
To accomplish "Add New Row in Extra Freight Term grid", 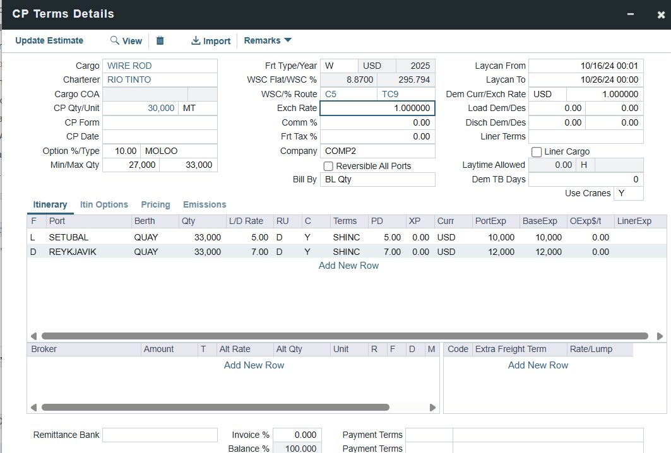I will [x=538, y=365].
